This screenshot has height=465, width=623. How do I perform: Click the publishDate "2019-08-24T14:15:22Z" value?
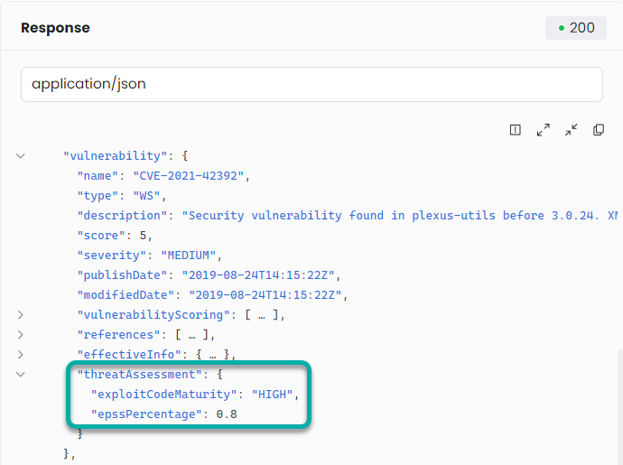point(258,275)
